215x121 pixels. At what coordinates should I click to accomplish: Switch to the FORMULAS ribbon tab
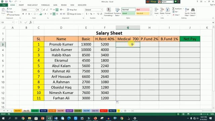(45, 5)
